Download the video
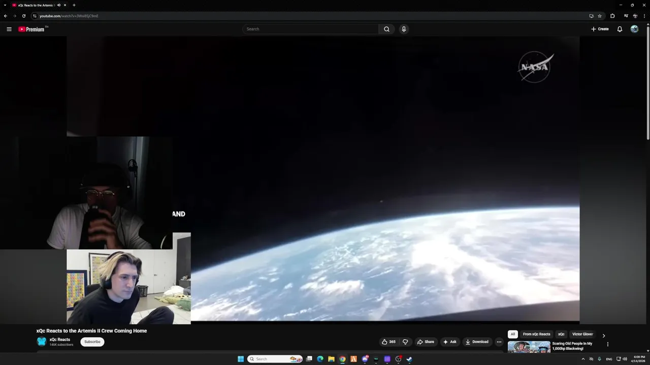Screen dimensions: 650x365 477,342
